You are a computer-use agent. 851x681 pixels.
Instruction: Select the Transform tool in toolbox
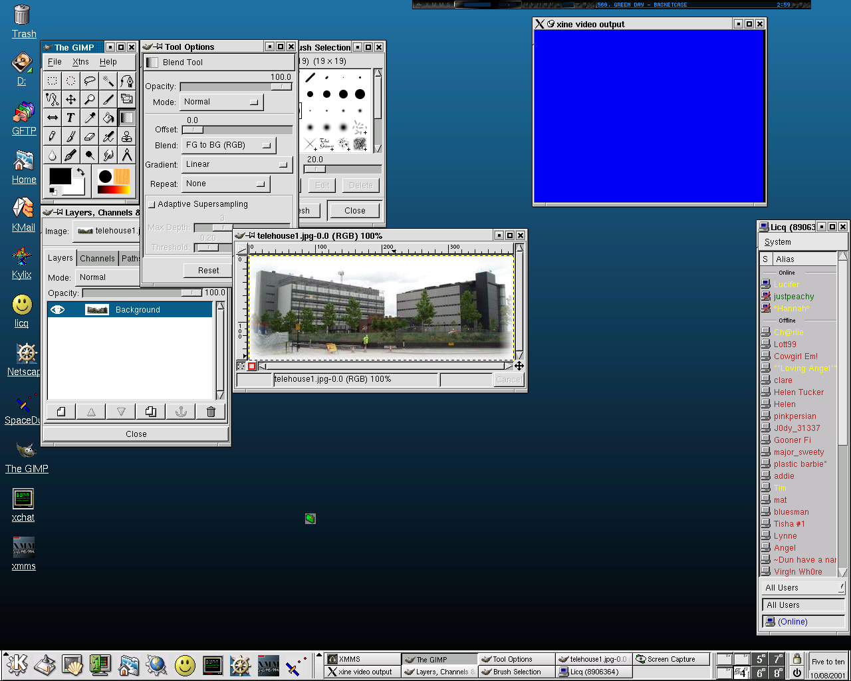coord(126,99)
